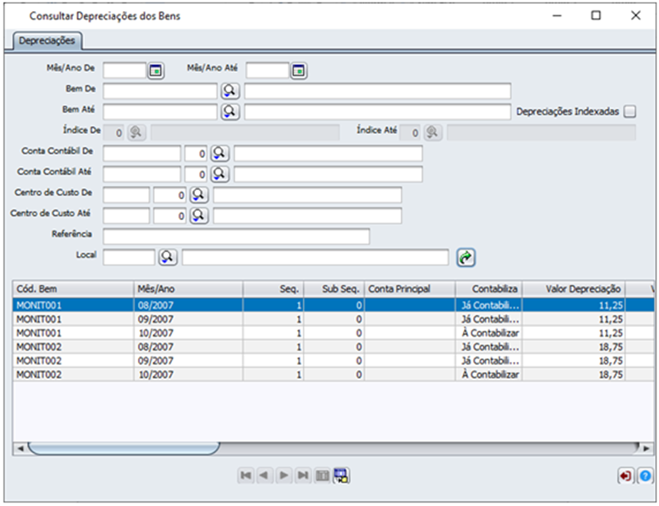The height and width of the screenshot is (506, 659).
Task: Click the Conta Contábil De account input
Action: click(x=142, y=153)
